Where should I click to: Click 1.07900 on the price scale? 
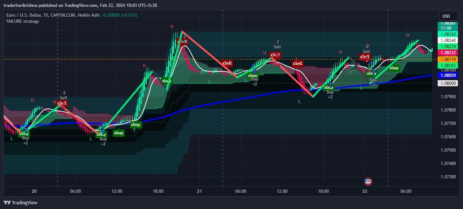pyautogui.click(x=448, y=96)
